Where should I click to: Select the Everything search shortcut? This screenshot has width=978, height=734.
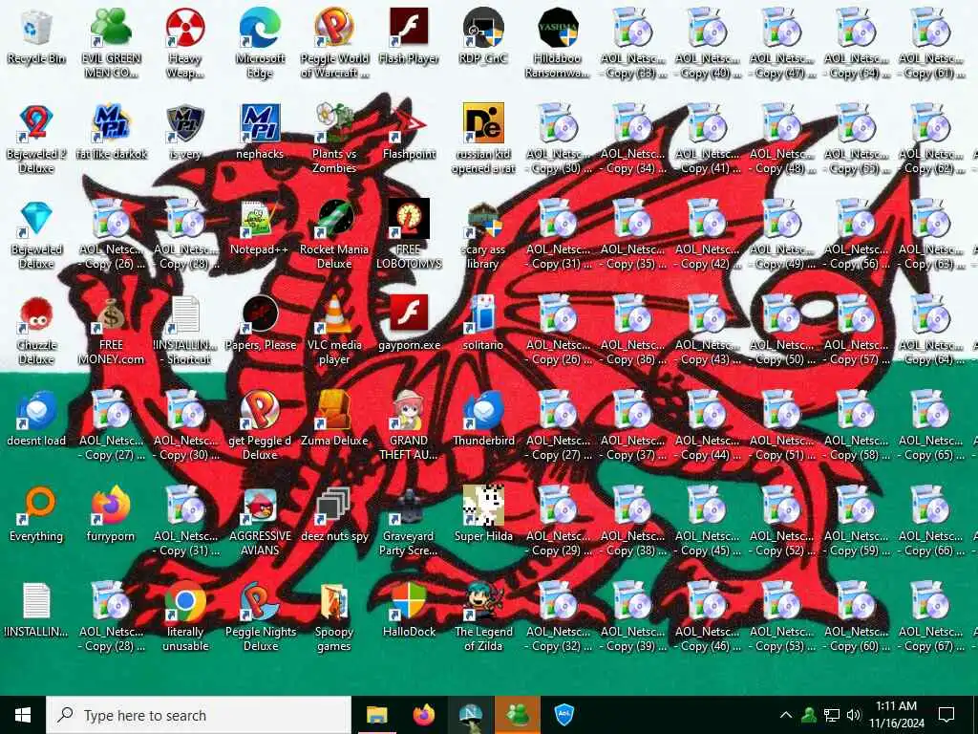pos(36,507)
